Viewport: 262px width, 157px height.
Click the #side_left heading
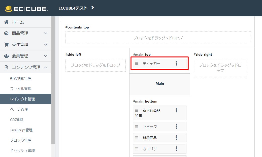click(x=73, y=54)
